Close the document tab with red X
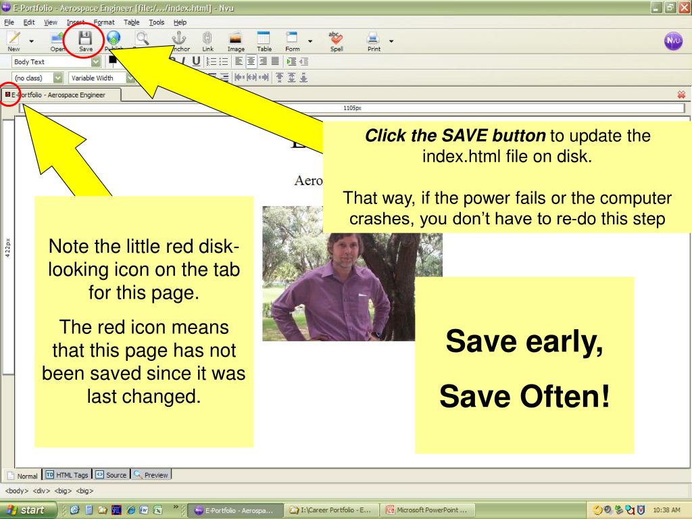 pyautogui.click(x=681, y=95)
